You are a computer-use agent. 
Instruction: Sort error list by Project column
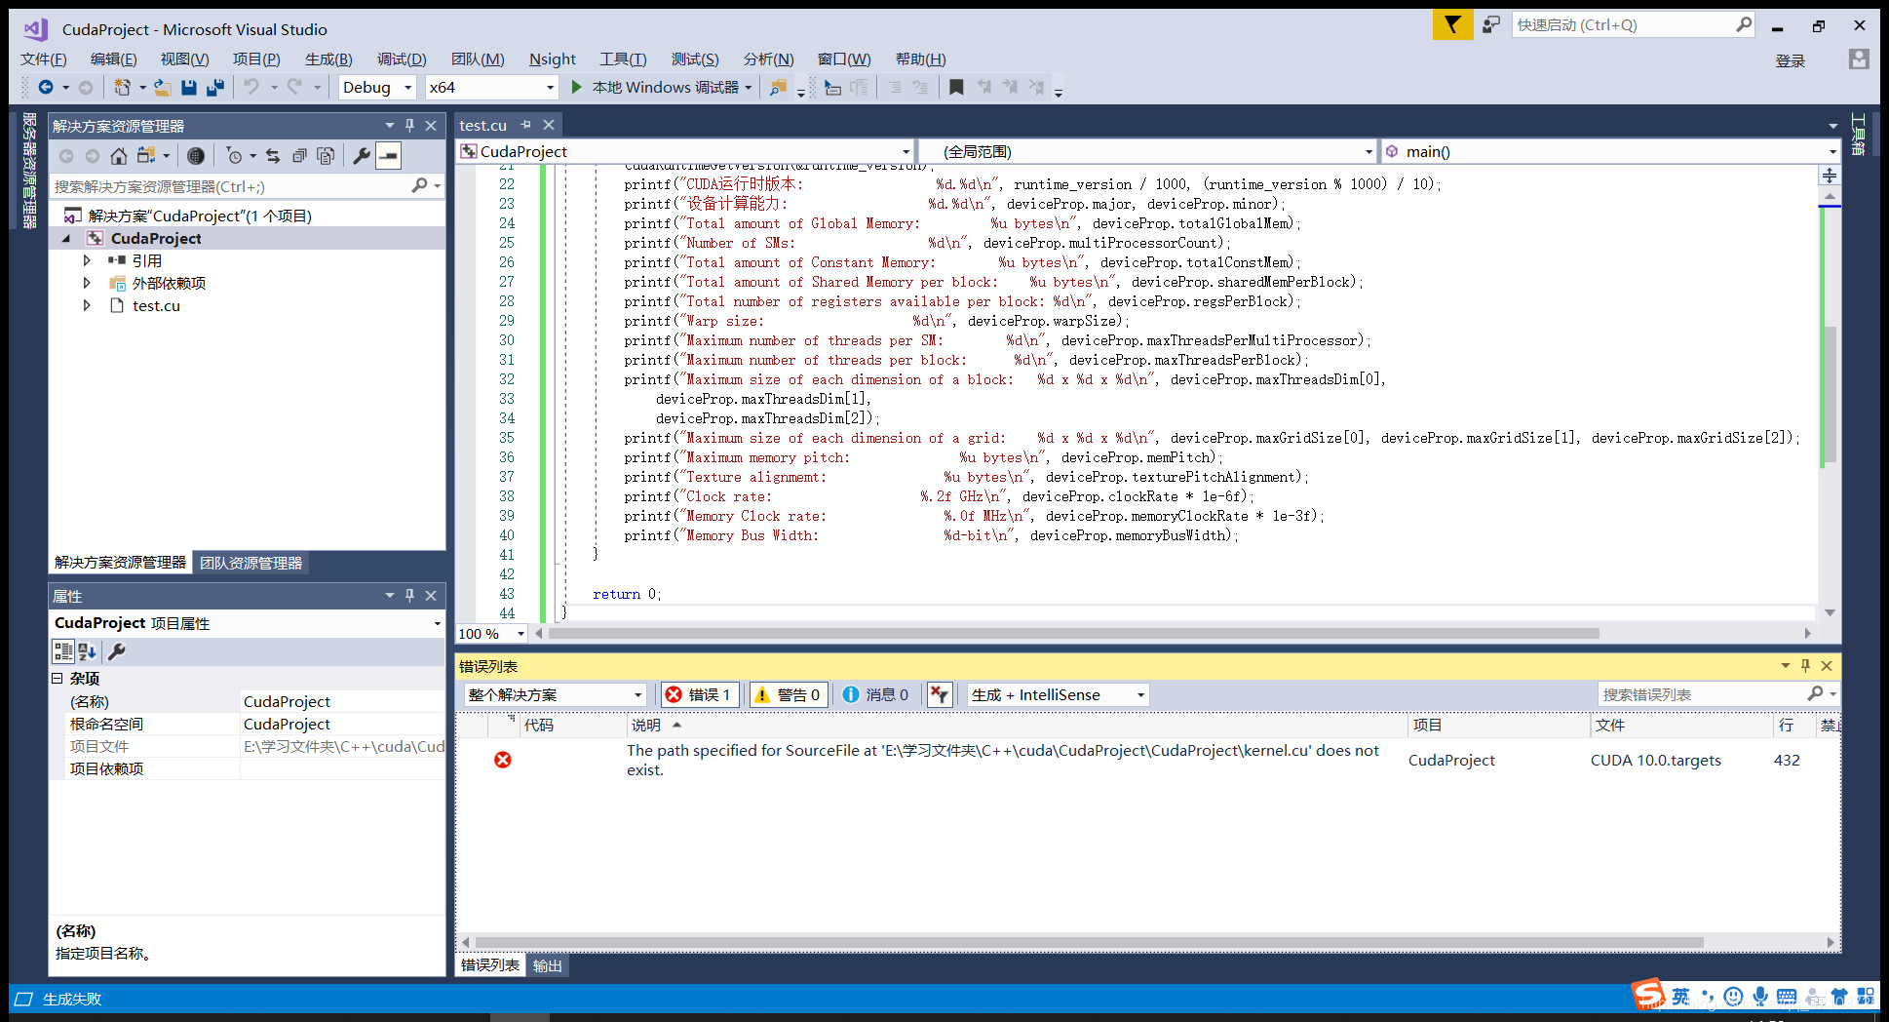pyautogui.click(x=1498, y=725)
